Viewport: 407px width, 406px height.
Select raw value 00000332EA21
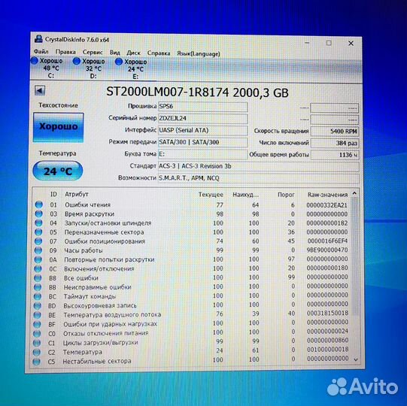(327, 205)
